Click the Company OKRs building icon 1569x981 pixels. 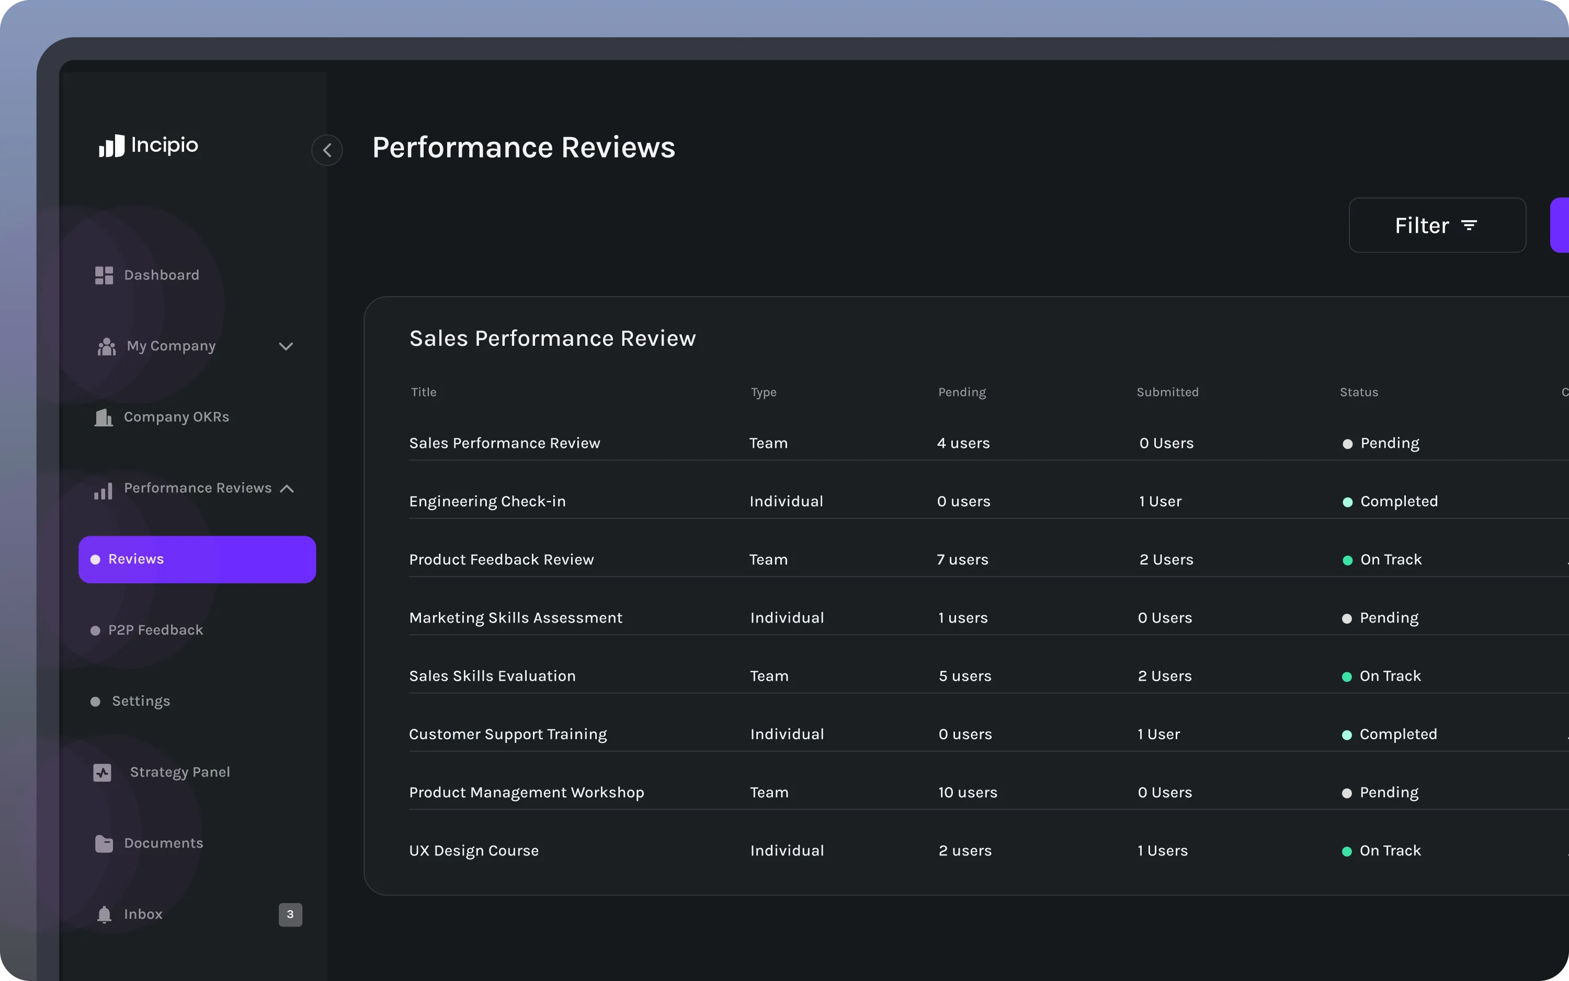[x=104, y=417]
